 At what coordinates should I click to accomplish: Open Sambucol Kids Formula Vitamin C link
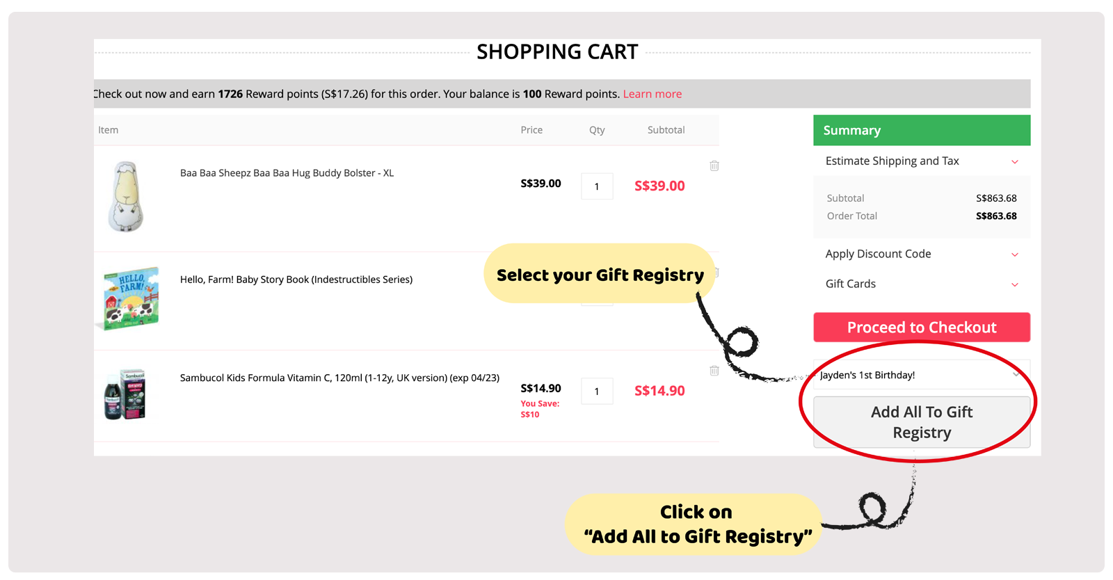[x=339, y=378]
